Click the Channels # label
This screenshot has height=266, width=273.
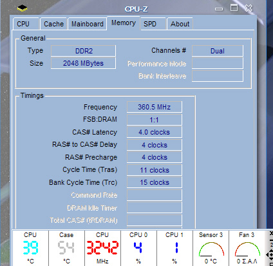coord(169,50)
